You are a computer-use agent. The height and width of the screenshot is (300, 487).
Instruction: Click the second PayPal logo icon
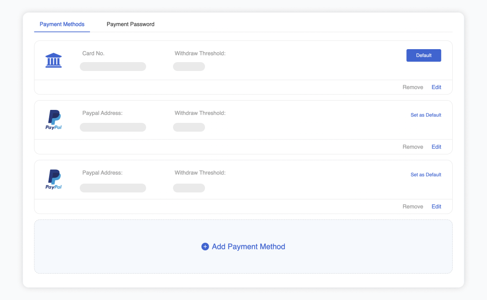coord(54,179)
